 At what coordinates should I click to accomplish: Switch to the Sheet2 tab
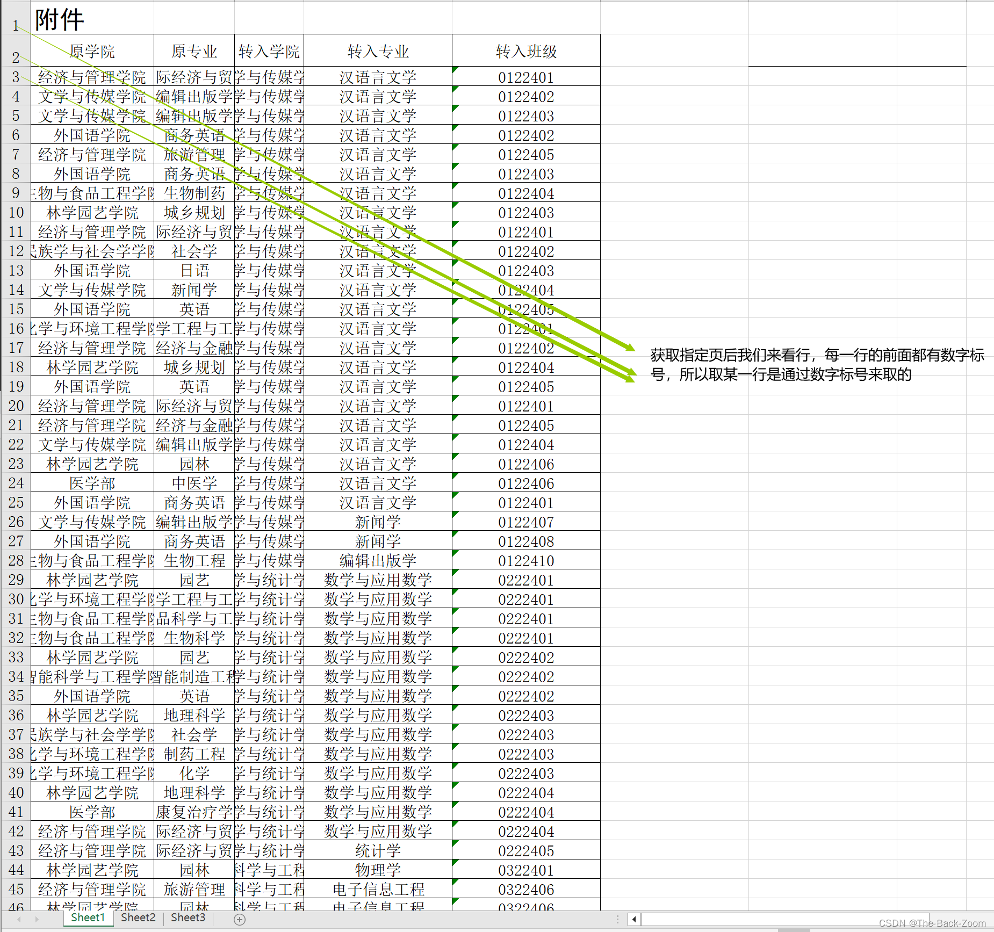pos(138,917)
